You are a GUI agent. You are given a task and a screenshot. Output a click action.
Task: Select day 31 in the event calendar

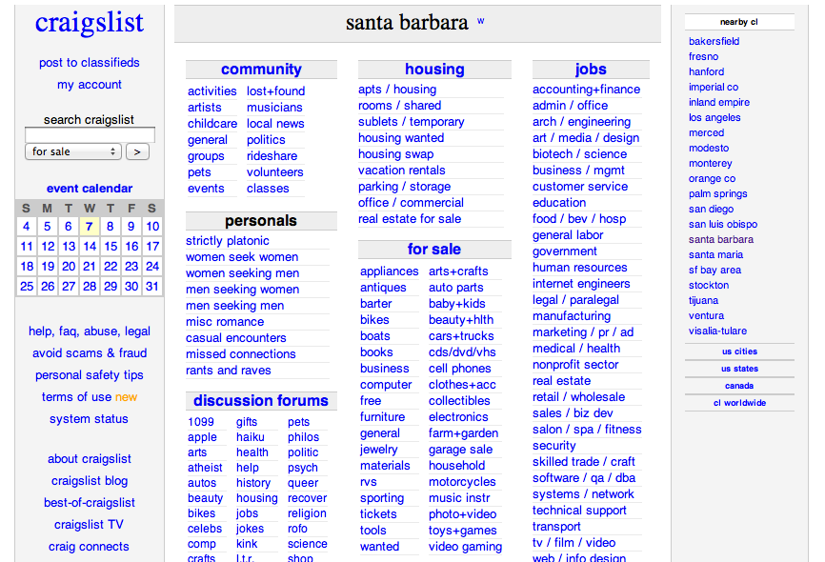click(x=152, y=287)
